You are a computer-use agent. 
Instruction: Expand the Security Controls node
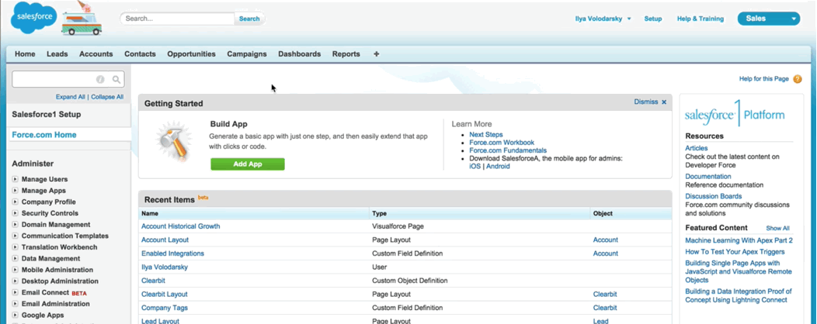click(15, 213)
